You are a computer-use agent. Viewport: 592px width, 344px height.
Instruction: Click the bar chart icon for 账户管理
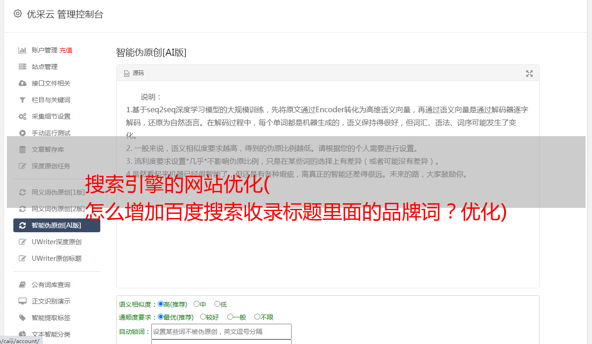pos(22,50)
